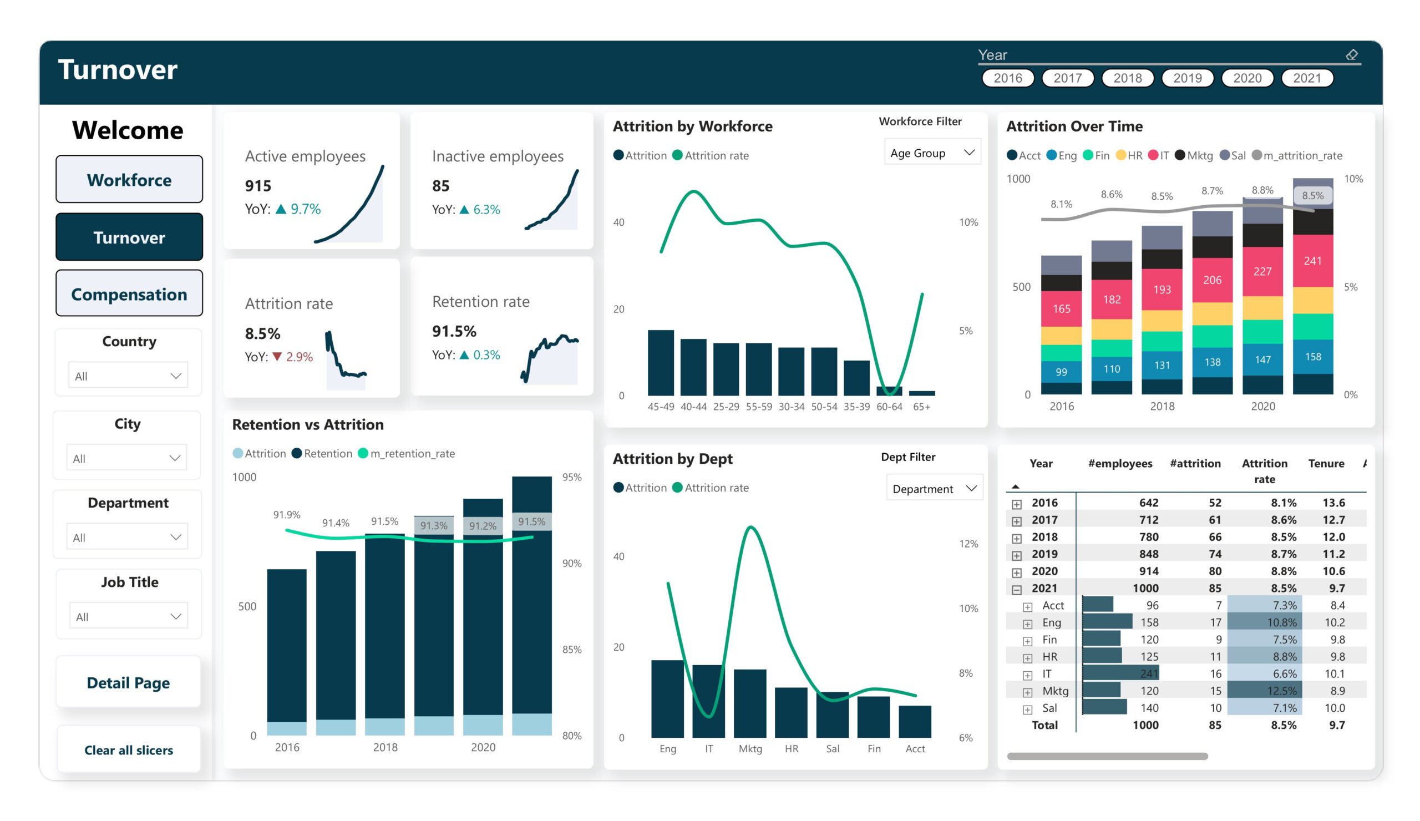
Task: Expand the 2019 row plus icon
Action: (1017, 555)
